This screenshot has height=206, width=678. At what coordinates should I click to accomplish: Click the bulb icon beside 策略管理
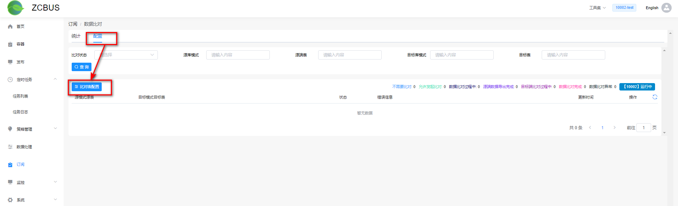tap(10, 129)
